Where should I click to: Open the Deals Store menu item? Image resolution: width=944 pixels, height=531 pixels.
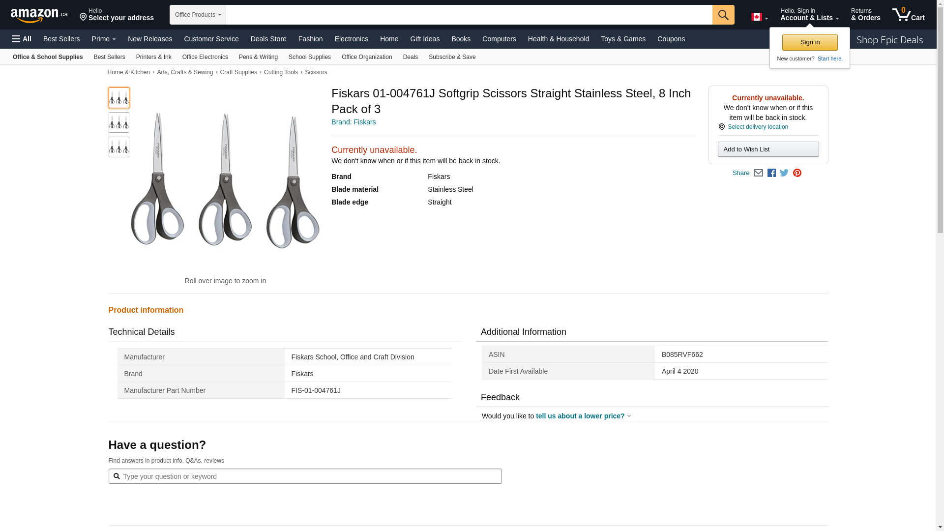point(268,39)
